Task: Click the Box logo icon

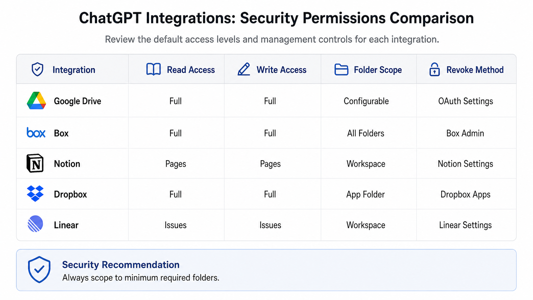Action: click(36, 133)
